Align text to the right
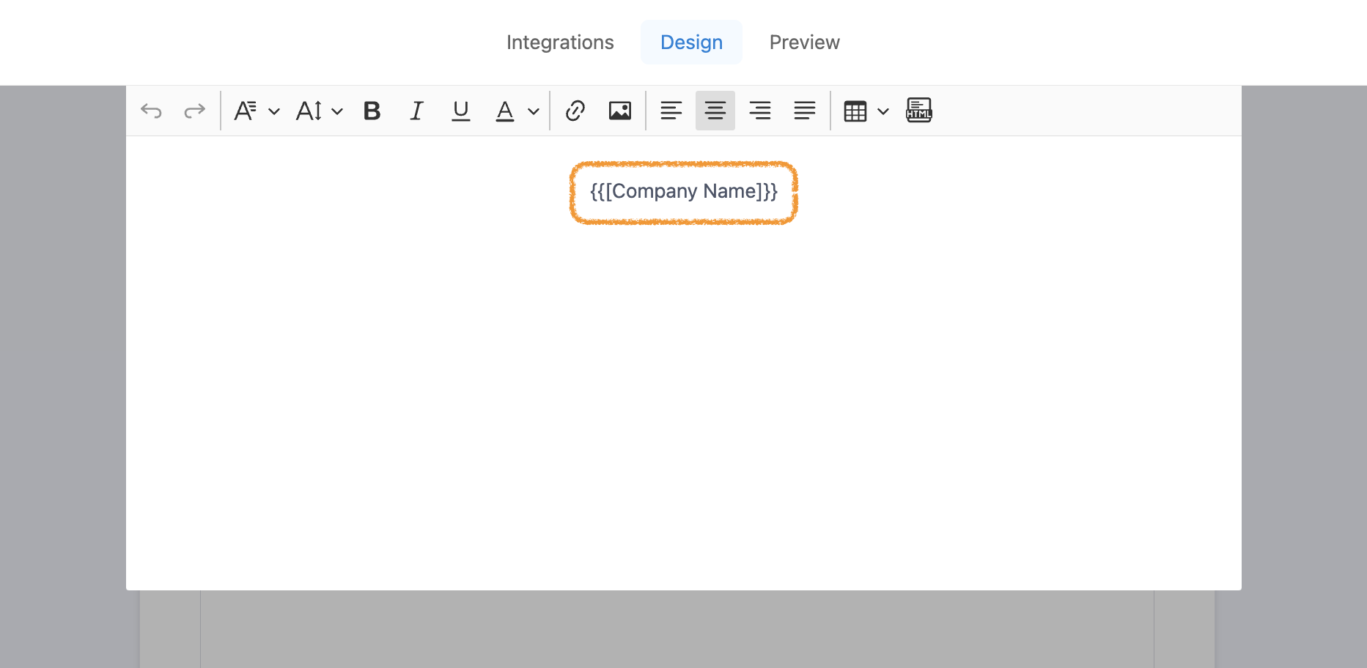The height and width of the screenshot is (668, 1367). click(x=760, y=111)
